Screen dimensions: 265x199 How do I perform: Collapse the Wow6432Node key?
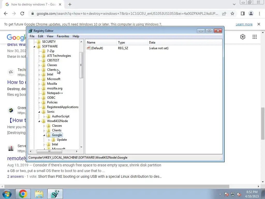tap(39, 121)
